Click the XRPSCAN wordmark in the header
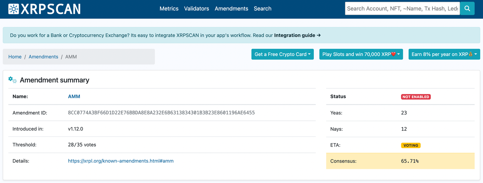Image resolution: width=483 pixels, height=183 pixels. [50, 9]
